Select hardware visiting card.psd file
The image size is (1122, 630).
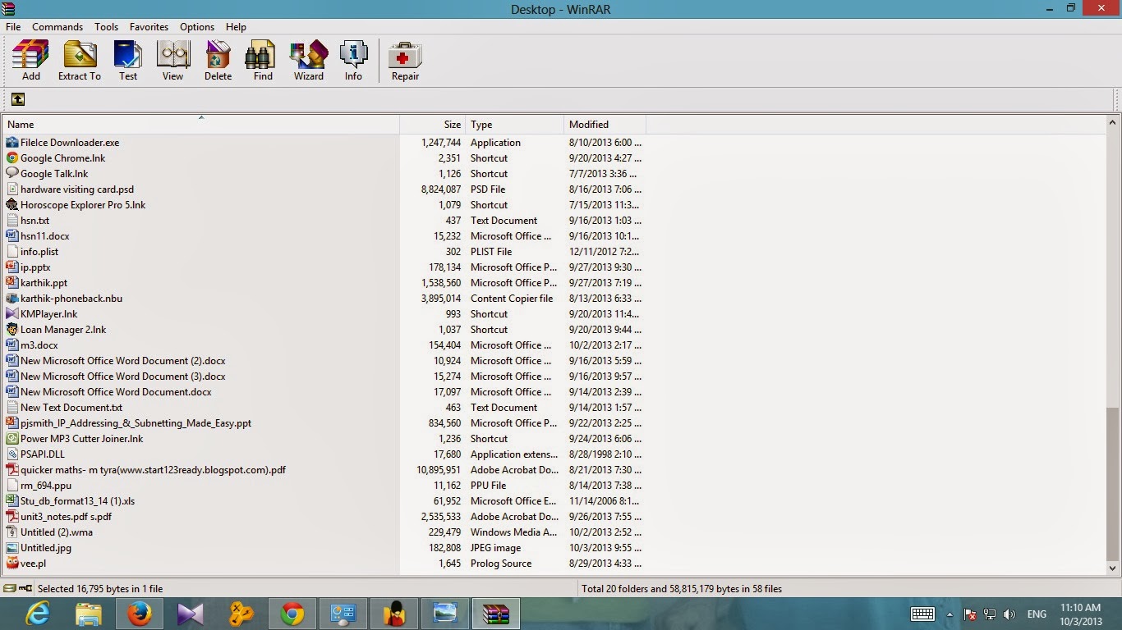[77, 189]
